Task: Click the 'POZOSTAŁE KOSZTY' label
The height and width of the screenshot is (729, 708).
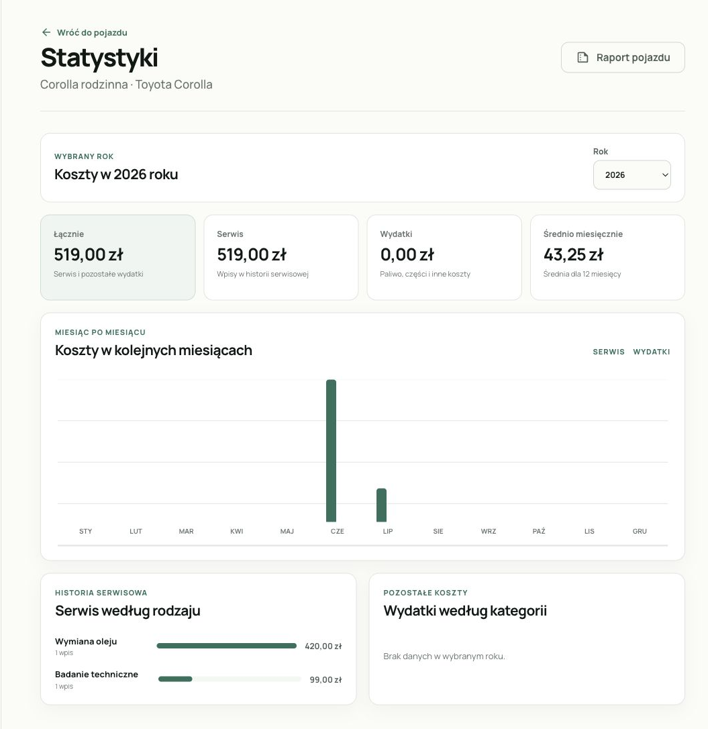Action: coord(425,593)
